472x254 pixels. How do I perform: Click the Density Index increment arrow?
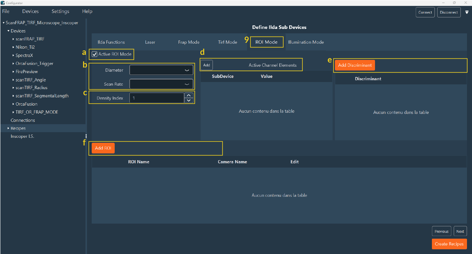tap(189, 95)
